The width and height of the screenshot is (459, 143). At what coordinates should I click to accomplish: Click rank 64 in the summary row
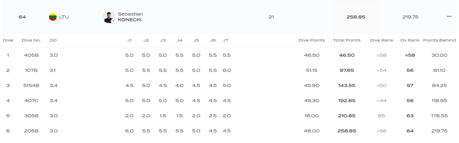coord(22,17)
